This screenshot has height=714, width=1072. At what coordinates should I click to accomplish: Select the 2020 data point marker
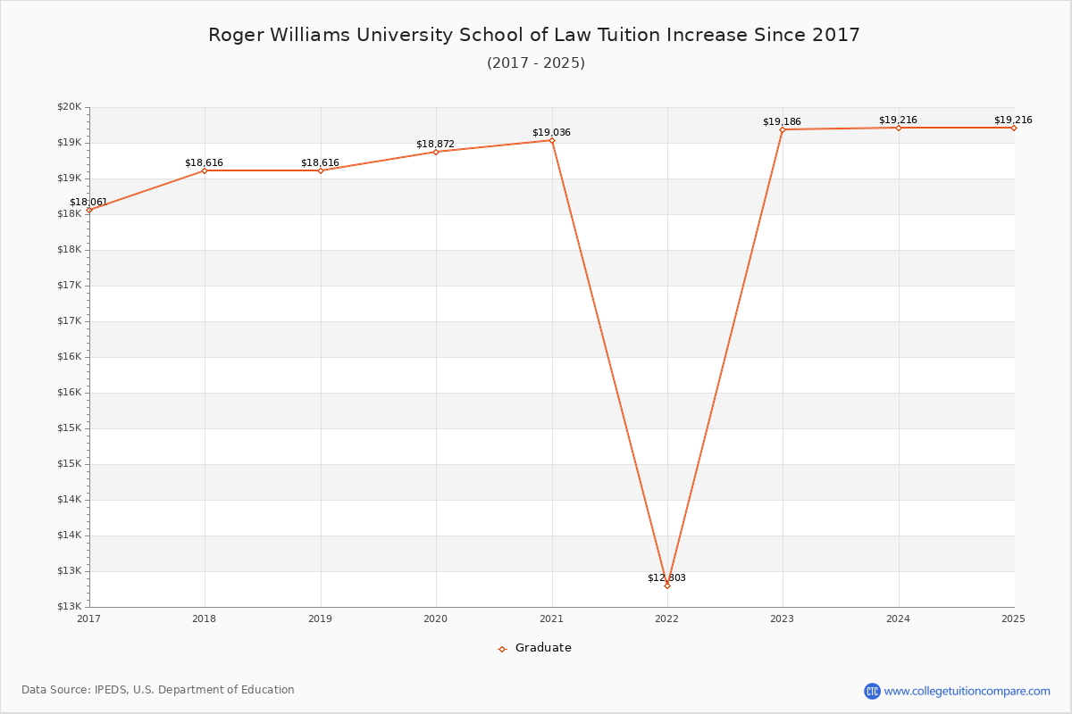pos(436,152)
